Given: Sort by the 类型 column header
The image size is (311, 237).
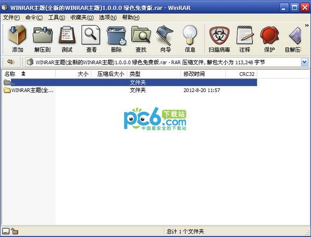Looking at the screenshot, I should coord(154,74).
